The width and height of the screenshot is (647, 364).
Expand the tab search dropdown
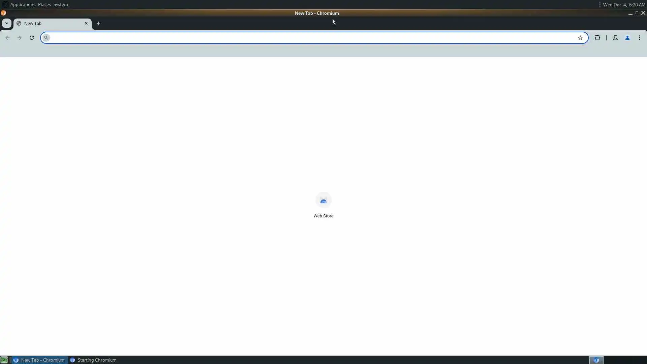click(6, 23)
